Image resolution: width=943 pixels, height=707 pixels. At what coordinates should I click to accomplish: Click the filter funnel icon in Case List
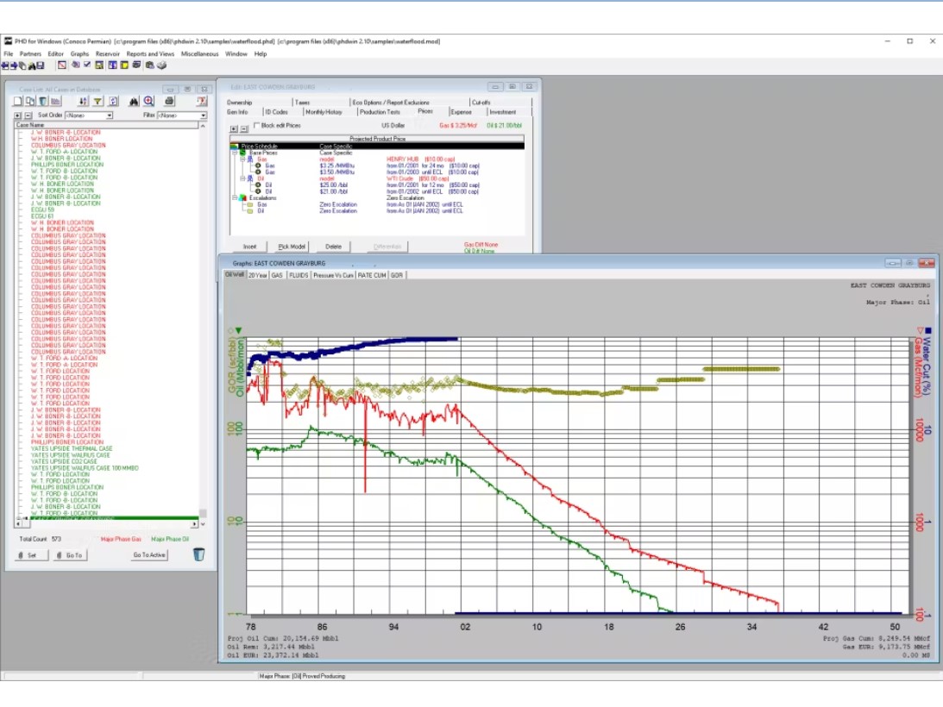(98, 102)
